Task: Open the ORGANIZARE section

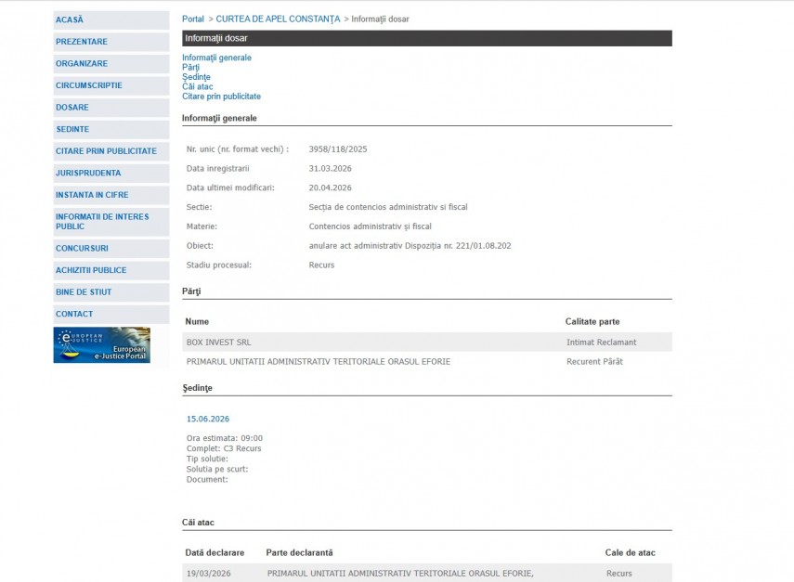Action: (x=82, y=63)
